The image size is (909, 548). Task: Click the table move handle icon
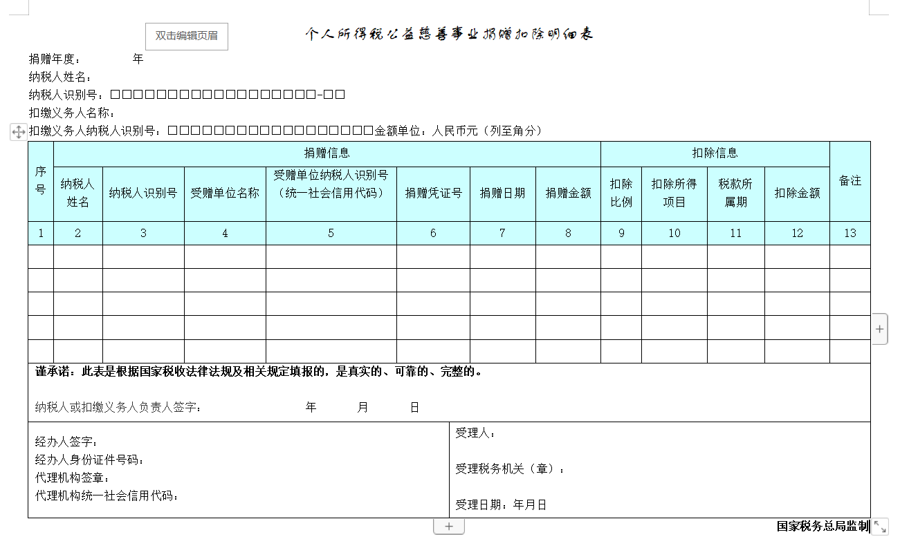[19, 132]
